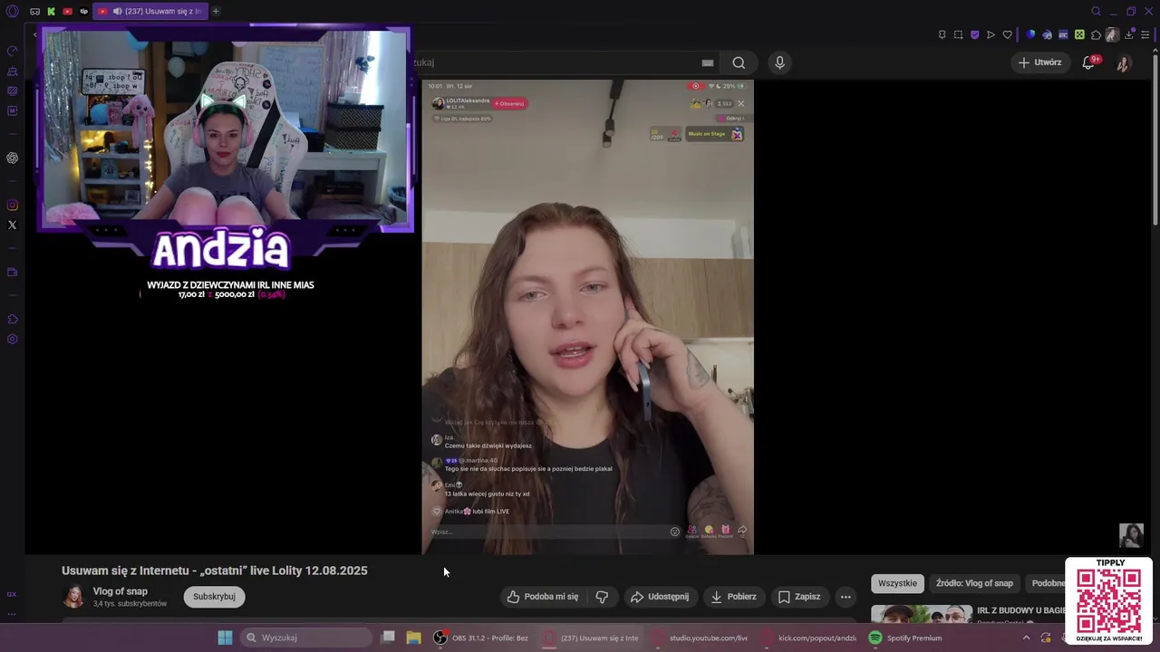Open X from the Opera sidebar

[12, 225]
